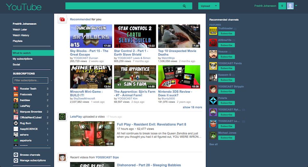
Task: Click AsapSCIENCE channel icon
Action: 16,129
